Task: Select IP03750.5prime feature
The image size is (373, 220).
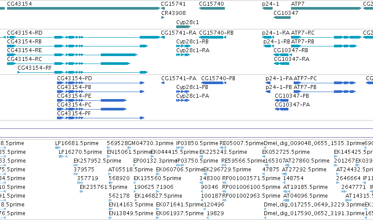Action: coord(180,165)
